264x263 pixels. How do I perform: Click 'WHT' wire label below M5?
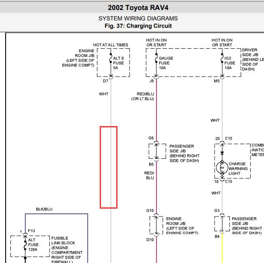tap(215, 120)
